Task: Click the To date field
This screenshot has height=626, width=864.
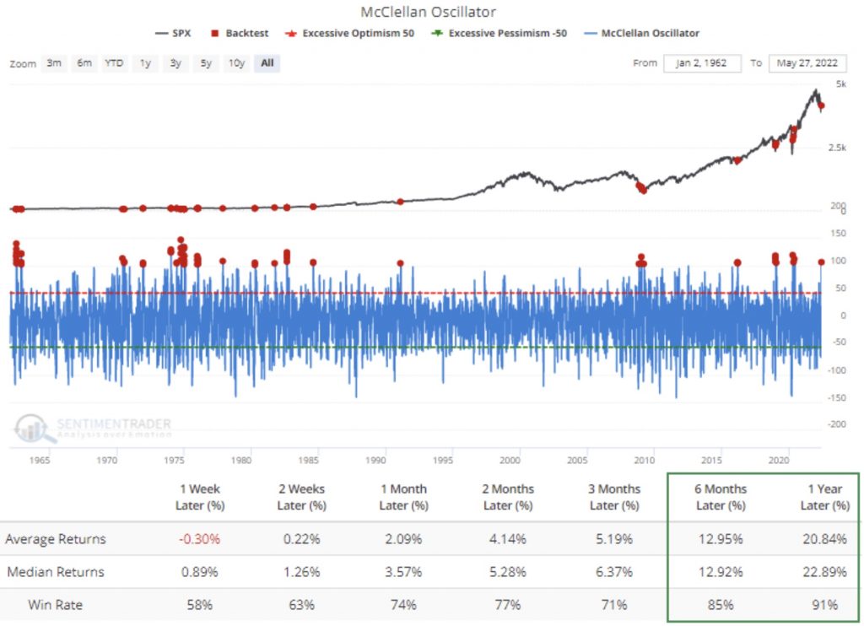Action: [807, 63]
